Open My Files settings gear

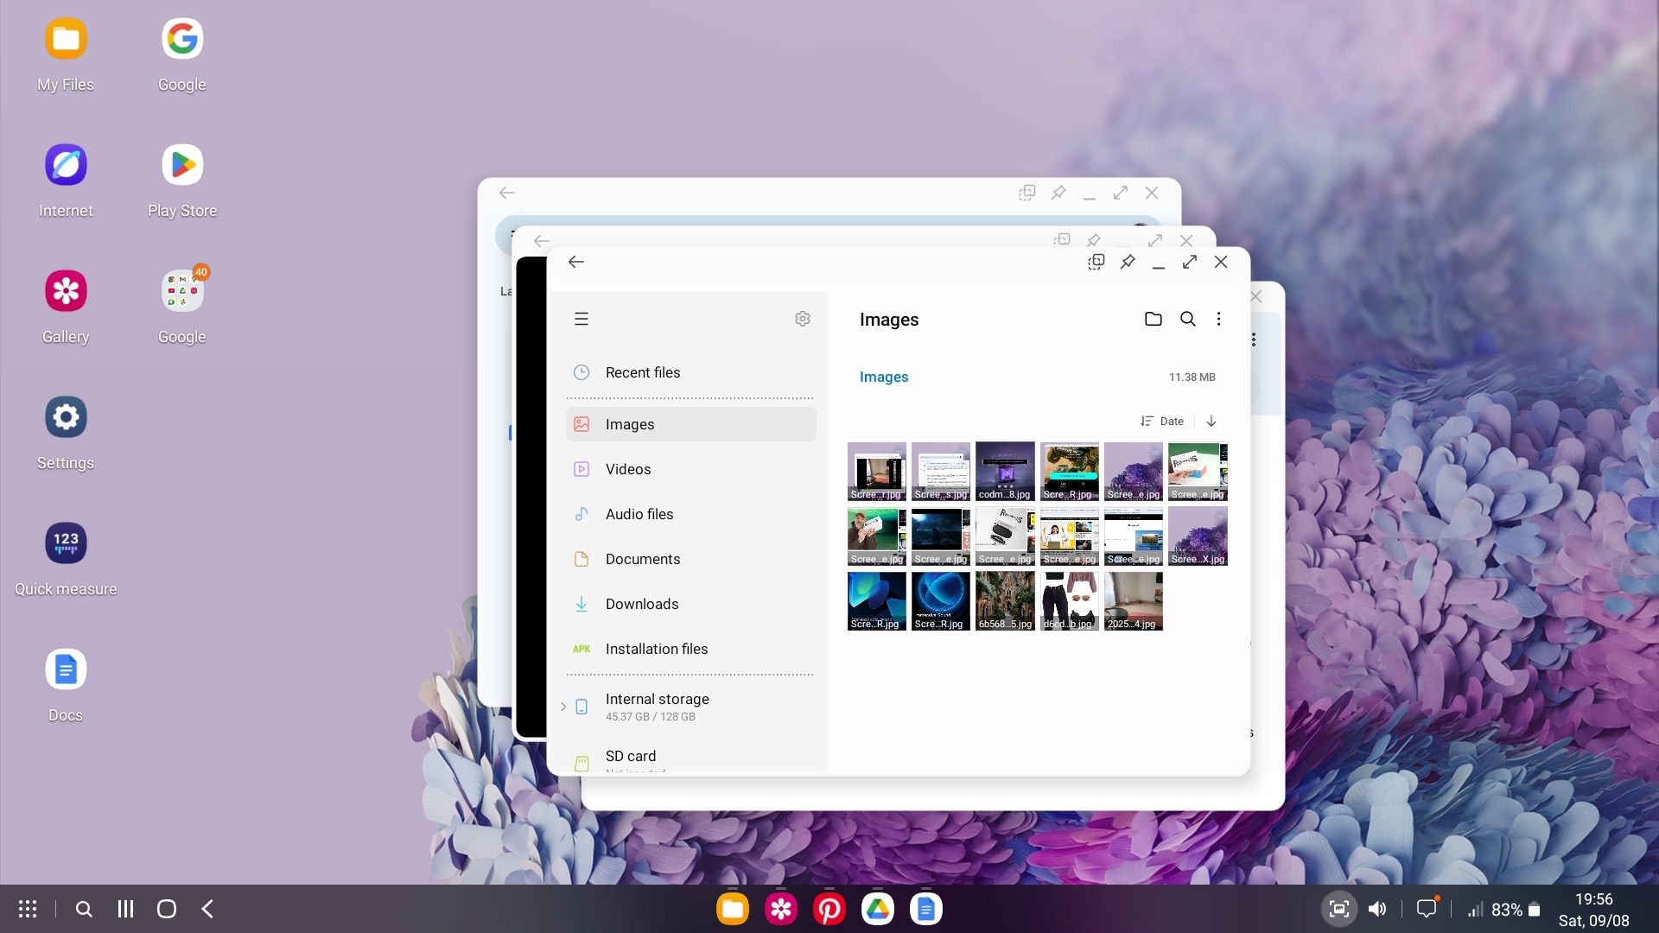point(803,319)
